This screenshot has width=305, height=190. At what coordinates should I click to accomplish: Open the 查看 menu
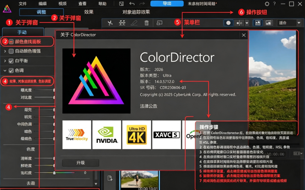pyautogui.click(x=82, y=4)
